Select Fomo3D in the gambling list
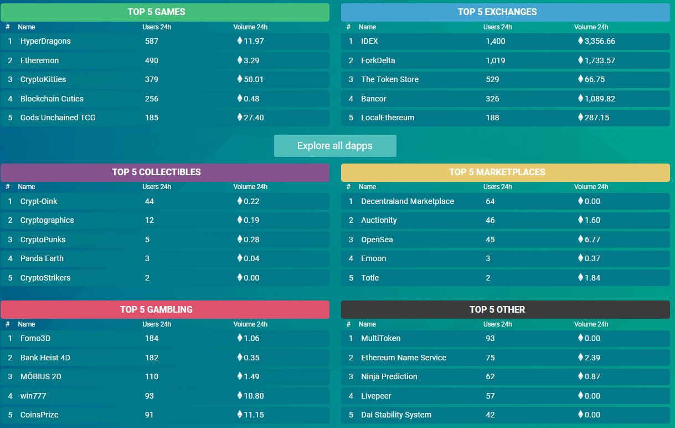 tap(35, 338)
